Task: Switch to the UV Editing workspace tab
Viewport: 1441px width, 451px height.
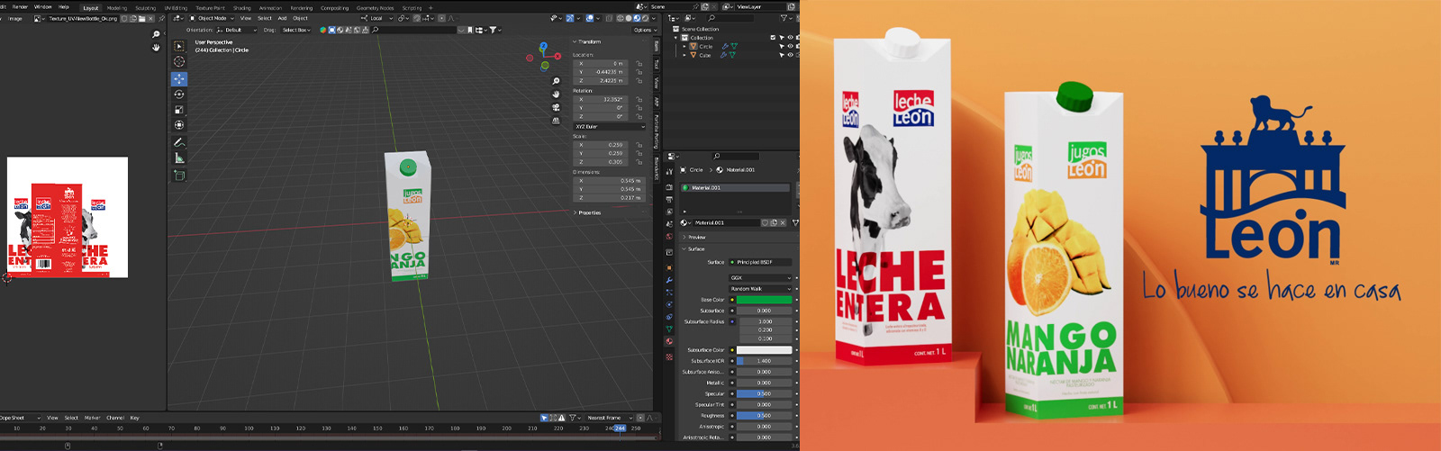Action: pos(176,8)
